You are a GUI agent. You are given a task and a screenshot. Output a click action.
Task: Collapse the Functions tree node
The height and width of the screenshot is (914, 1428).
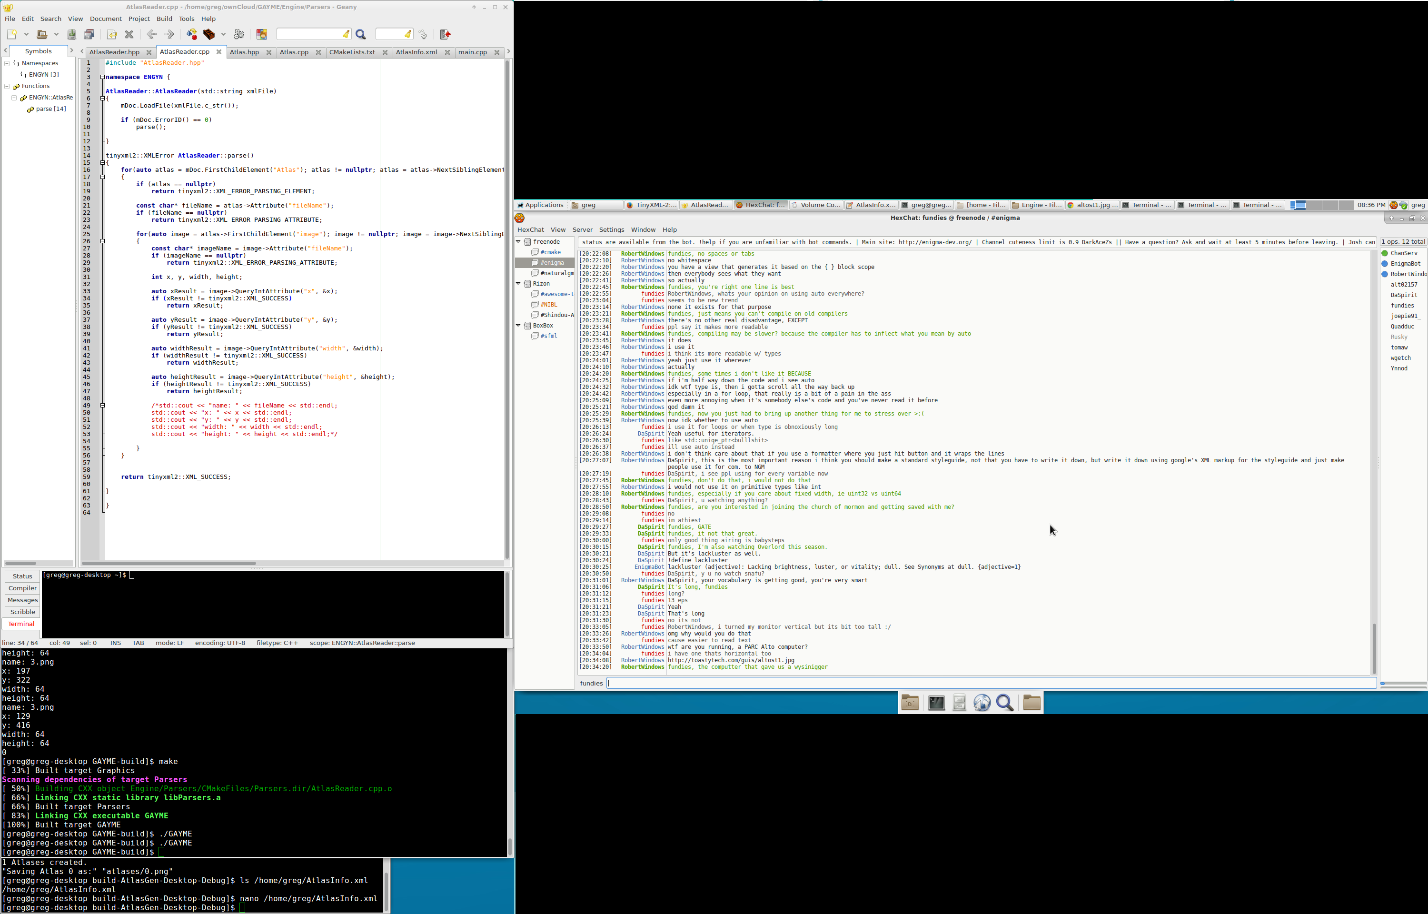click(x=7, y=86)
